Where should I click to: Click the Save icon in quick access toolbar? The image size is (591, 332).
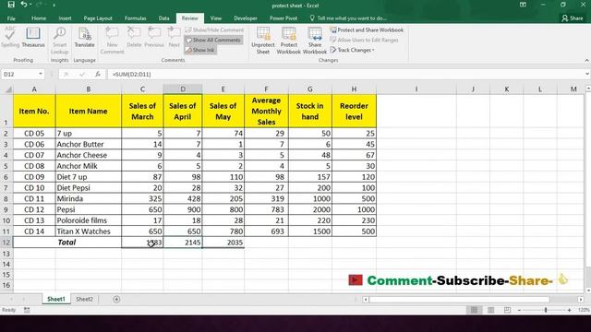pyautogui.click(x=11, y=5)
